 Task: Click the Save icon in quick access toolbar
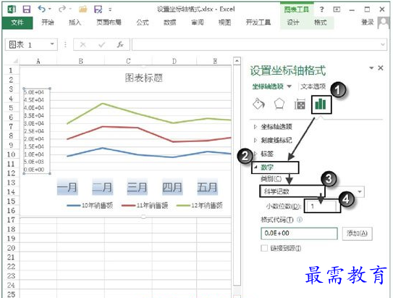coord(27,9)
